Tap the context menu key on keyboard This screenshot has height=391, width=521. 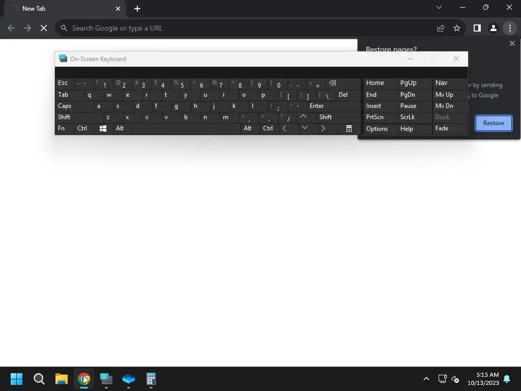349,129
